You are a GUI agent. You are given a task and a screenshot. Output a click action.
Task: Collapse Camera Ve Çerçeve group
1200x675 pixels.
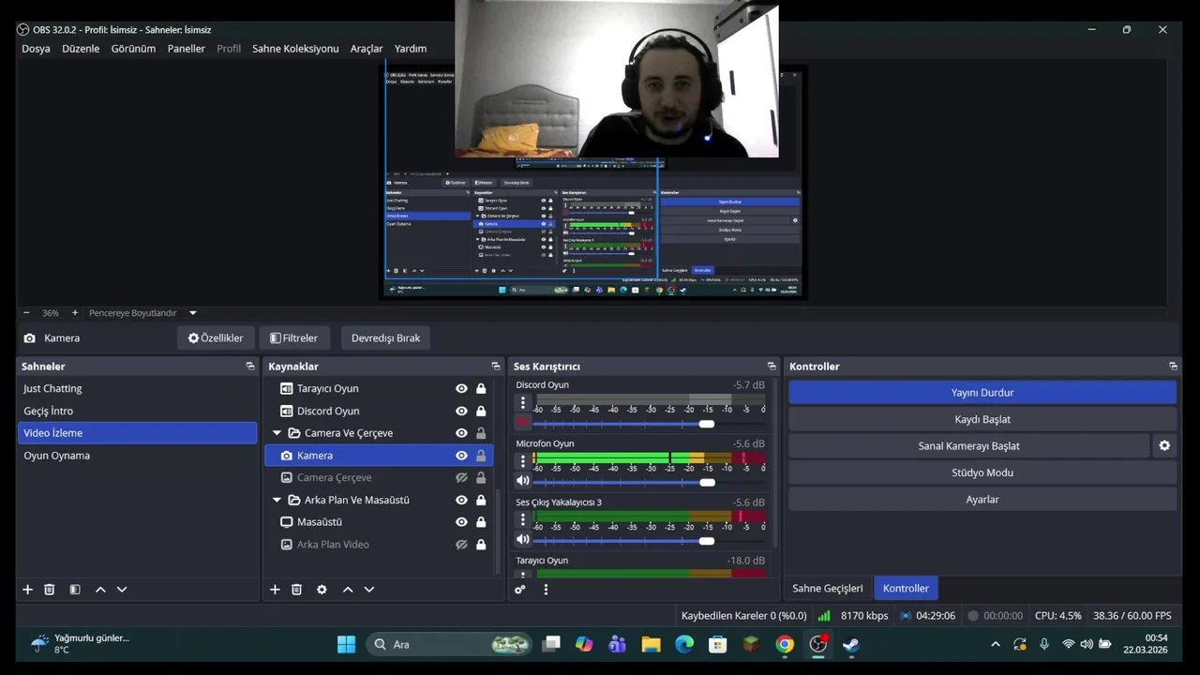(277, 433)
